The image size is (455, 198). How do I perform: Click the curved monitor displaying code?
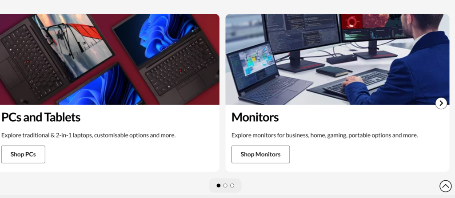coord(302,35)
